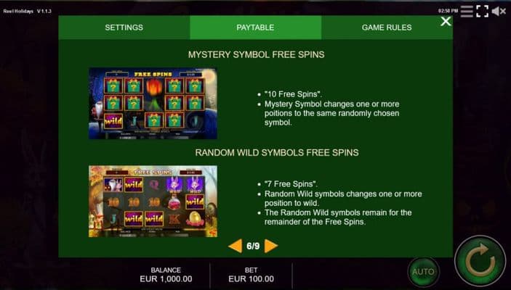Click the Random Wild Symbols Free Spins heading
The width and height of the screenshot is (511, 290).
(277, 153)
